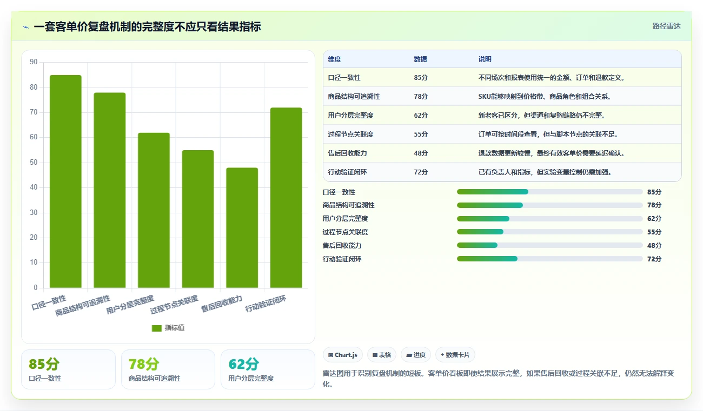Open the 62分 用户分层完整度 data card
Viewport: 703px width, 411px height.
point(268,369)
